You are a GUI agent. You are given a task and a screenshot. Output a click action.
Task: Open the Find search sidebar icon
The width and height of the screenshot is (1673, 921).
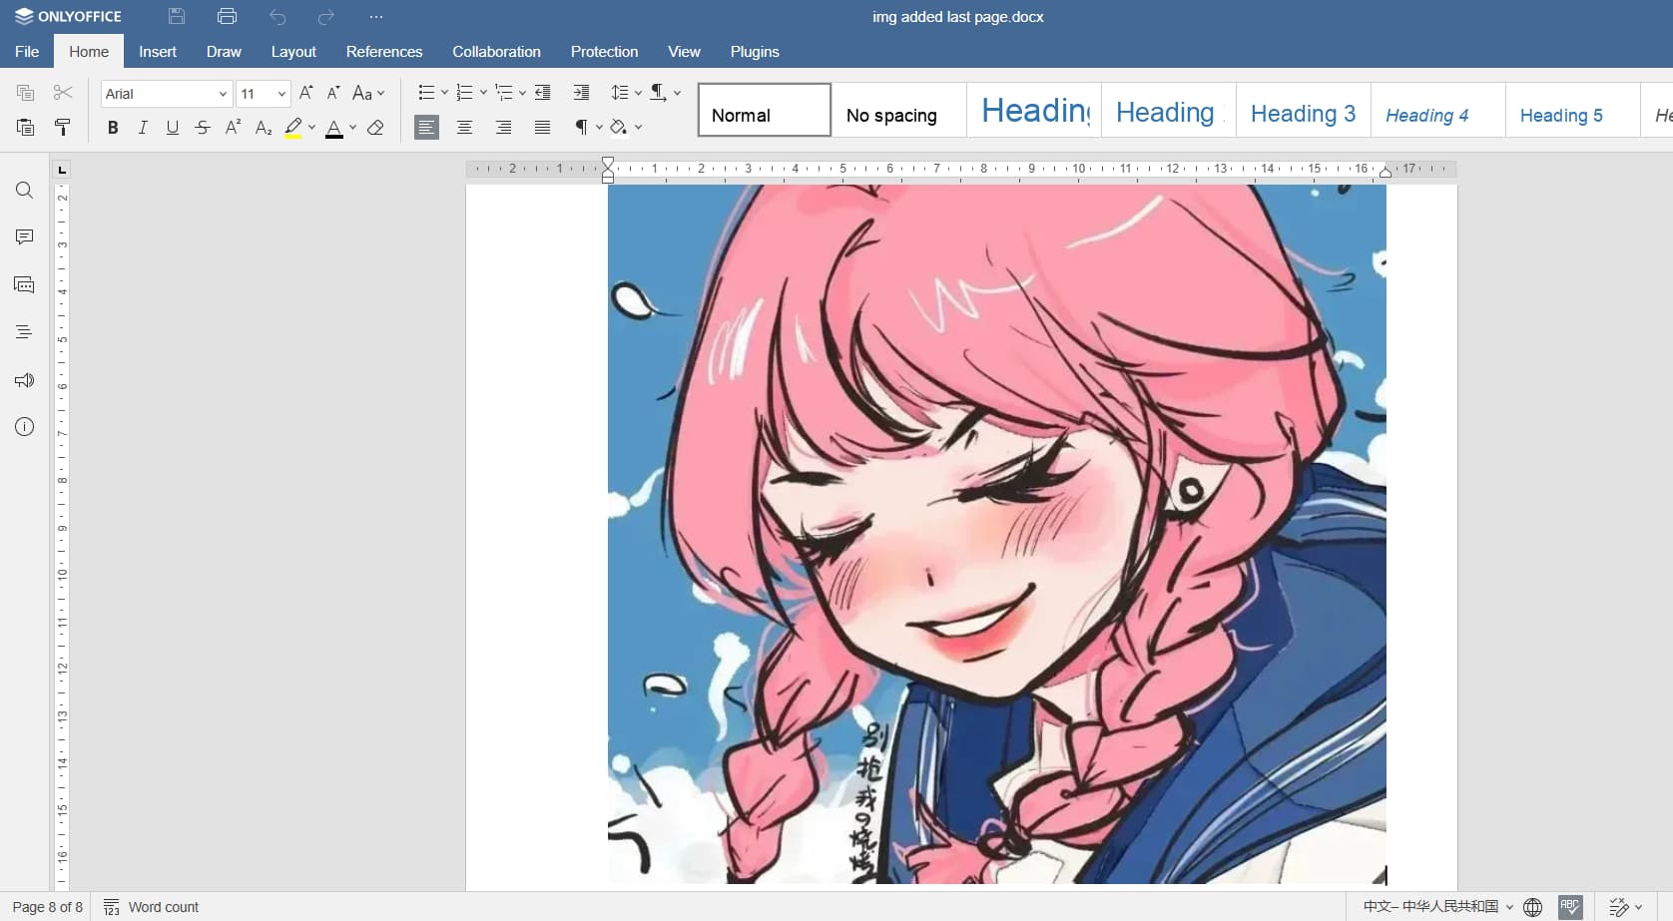point(25,190)
